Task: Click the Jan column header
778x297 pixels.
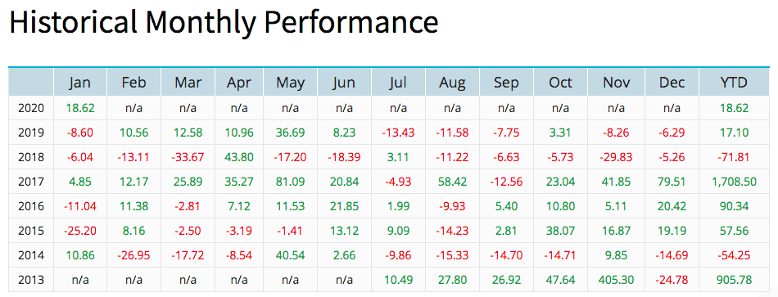Action: (80, 82)
